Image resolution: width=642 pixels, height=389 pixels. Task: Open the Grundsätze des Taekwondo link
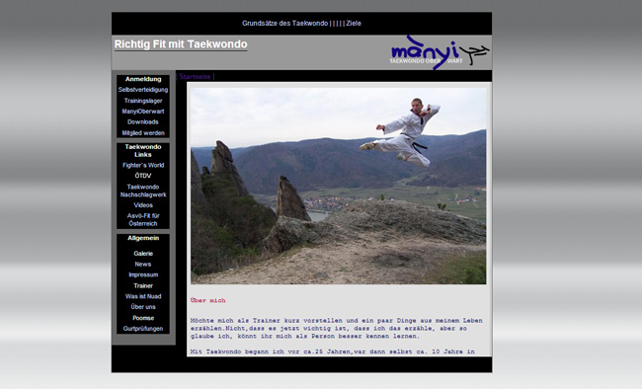click(x=285, y=24)
